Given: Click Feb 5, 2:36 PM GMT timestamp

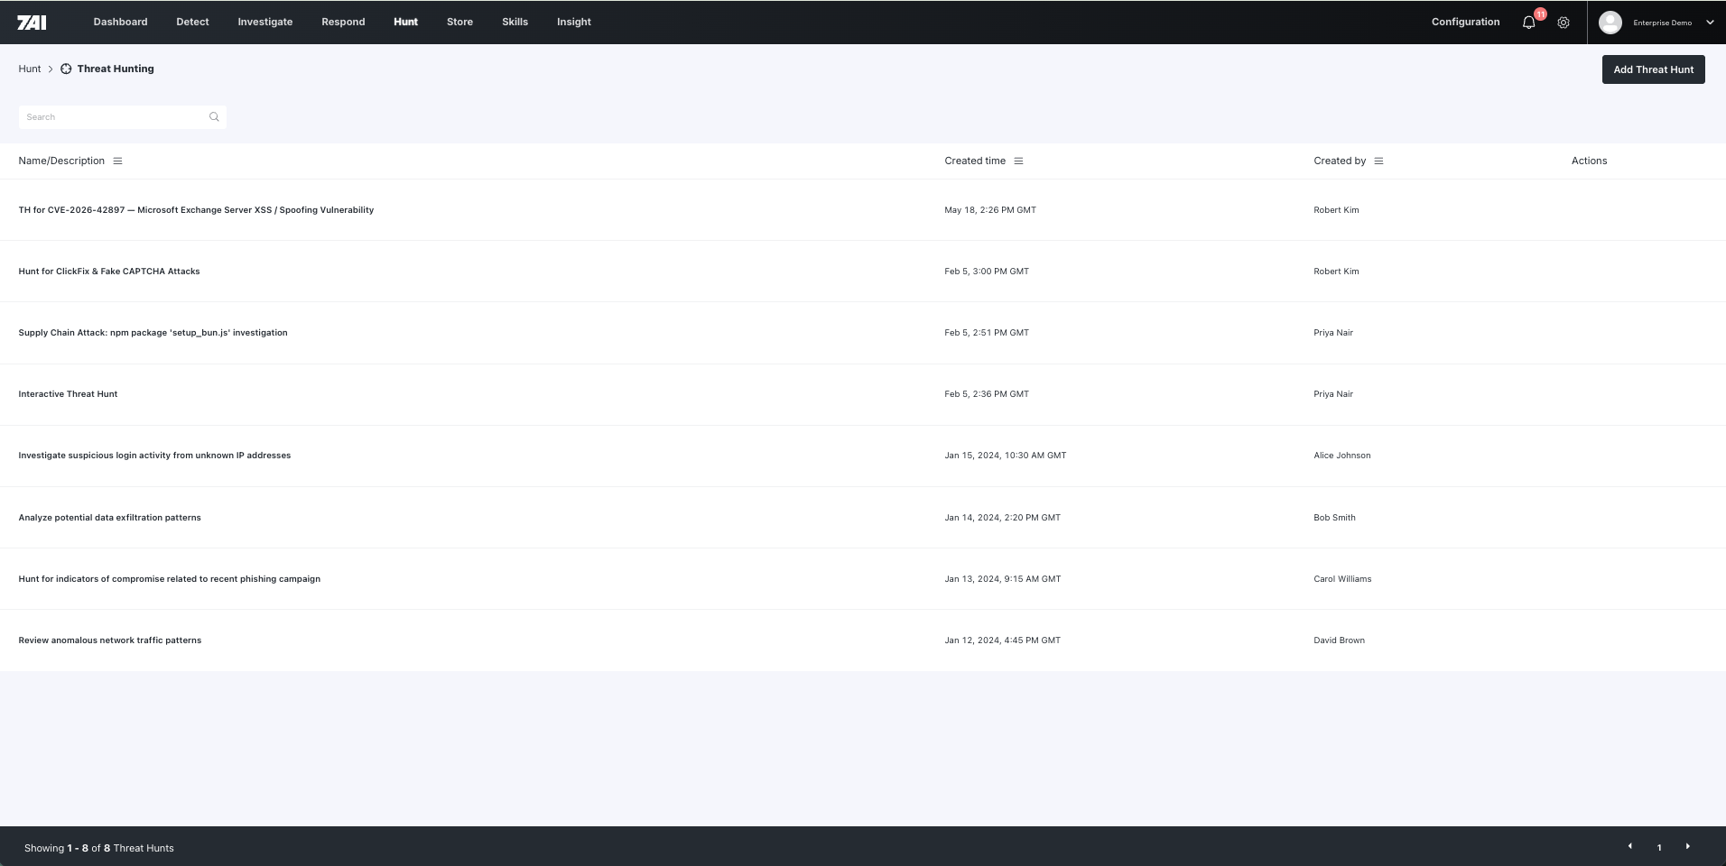Looking at the screenshot, I should tap(987, 394).
